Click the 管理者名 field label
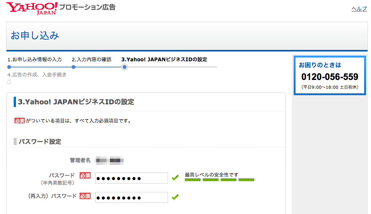The image size is (371, 214). pyautogui.click(x=80, y=160)
